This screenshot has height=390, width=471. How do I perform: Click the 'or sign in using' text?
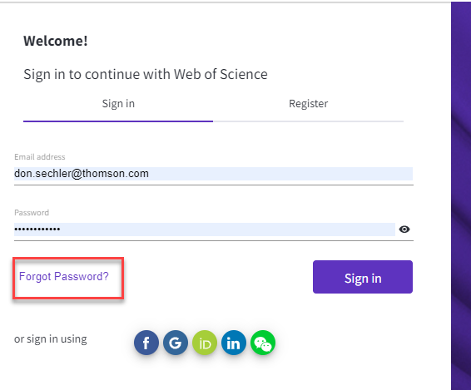(x=51, y=339)
